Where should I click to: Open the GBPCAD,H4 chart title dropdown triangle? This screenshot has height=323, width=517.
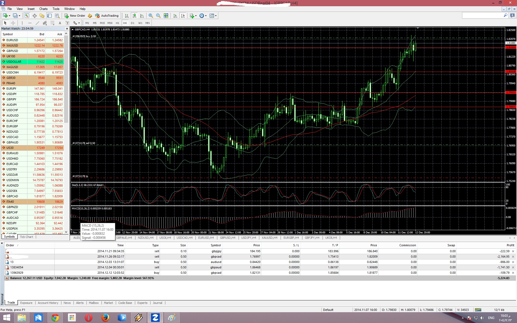pos(73,30)
